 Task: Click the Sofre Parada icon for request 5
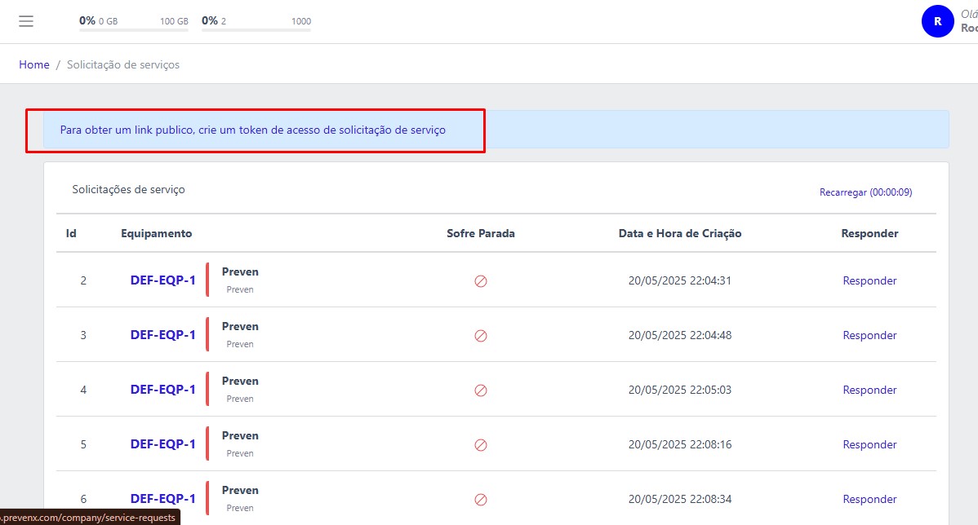(481, 445)
